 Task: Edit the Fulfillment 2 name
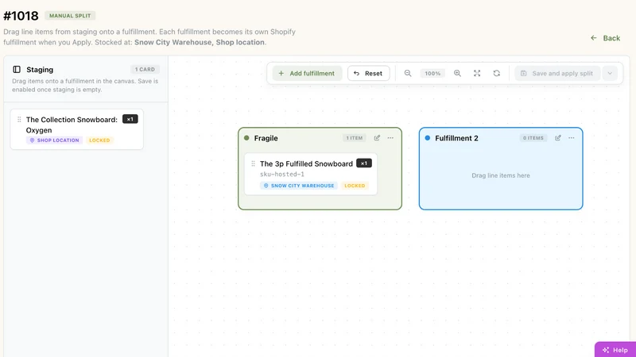point(558,138)
